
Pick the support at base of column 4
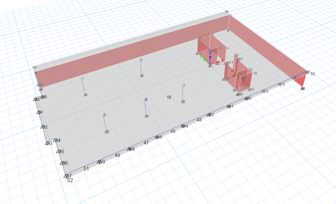click(x=146, y=116)
